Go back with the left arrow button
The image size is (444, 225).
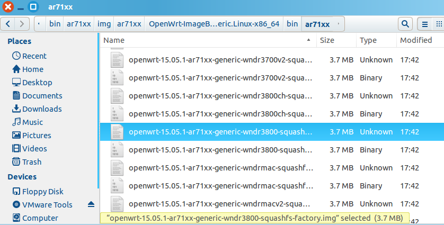point(8,24)
